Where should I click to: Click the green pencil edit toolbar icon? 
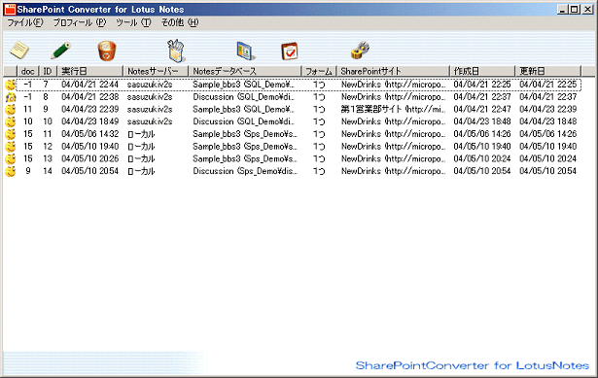coord(60,51)
